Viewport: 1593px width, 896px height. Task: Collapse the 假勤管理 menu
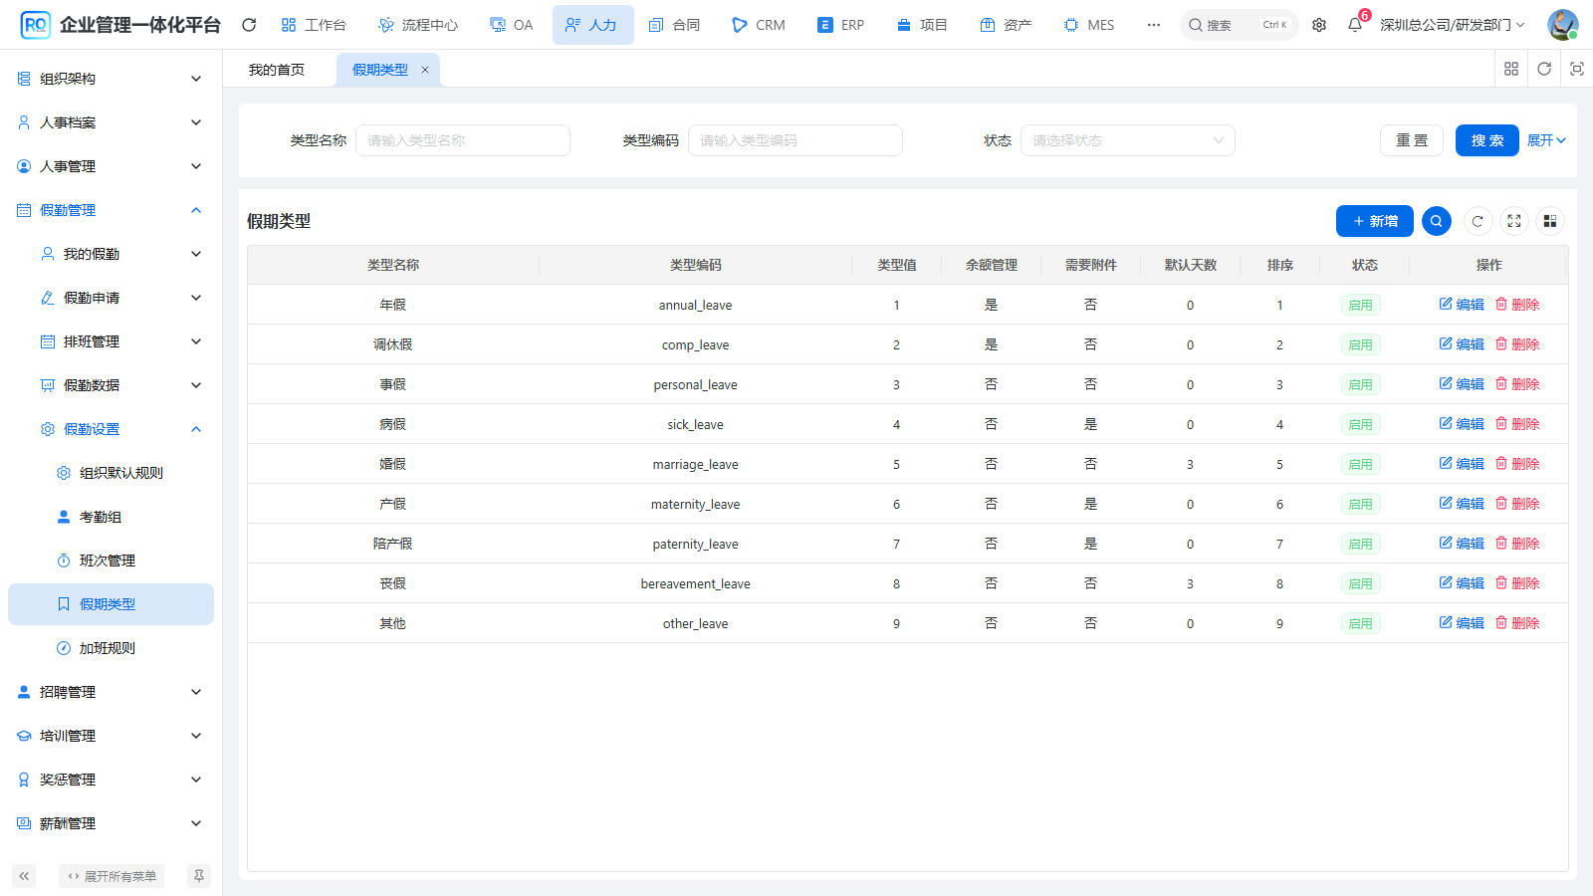pos(111,210)
